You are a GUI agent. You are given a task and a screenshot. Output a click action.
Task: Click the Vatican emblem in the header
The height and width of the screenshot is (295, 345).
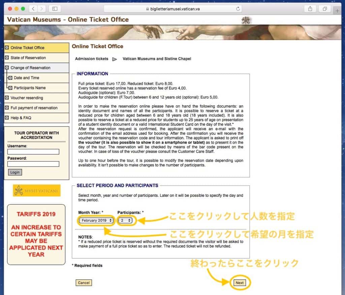coord(246,21)
